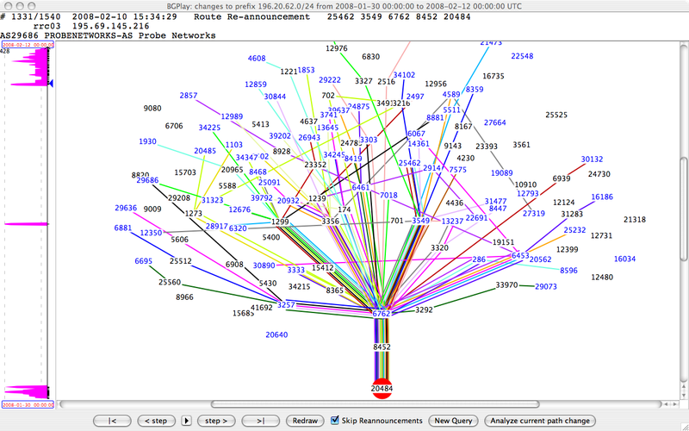Click the blue AS node 6461
689x431 pixels.
click(361, 187)
